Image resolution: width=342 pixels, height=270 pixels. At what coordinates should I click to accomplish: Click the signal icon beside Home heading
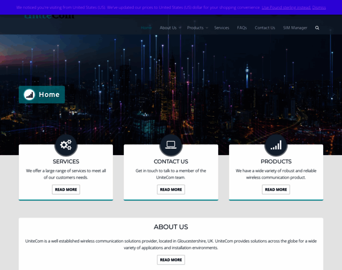(x=29, y=94)
